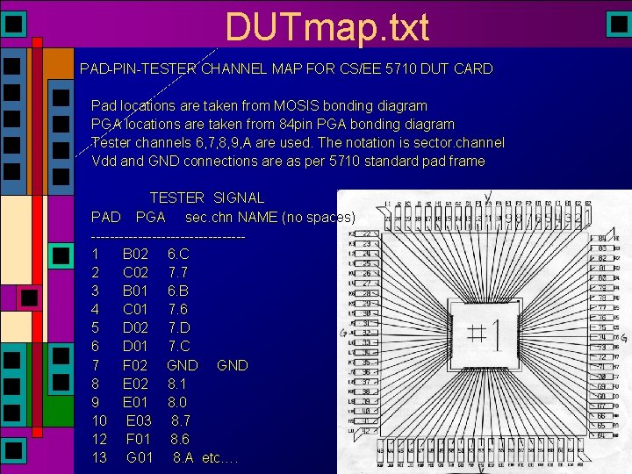Click PGA value C01
632x474 pixels.
coord(135,310)
